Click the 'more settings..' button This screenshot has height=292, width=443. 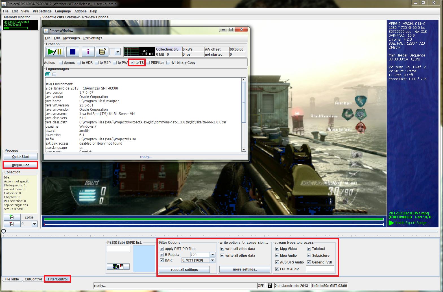[245, 269]
